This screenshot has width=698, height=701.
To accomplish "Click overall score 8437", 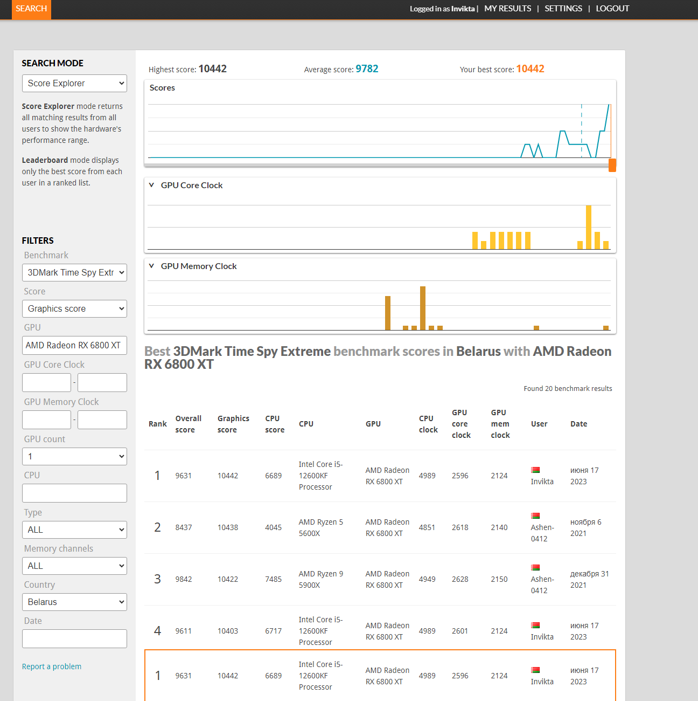I will pyautogui.click(x=184, y=527).
